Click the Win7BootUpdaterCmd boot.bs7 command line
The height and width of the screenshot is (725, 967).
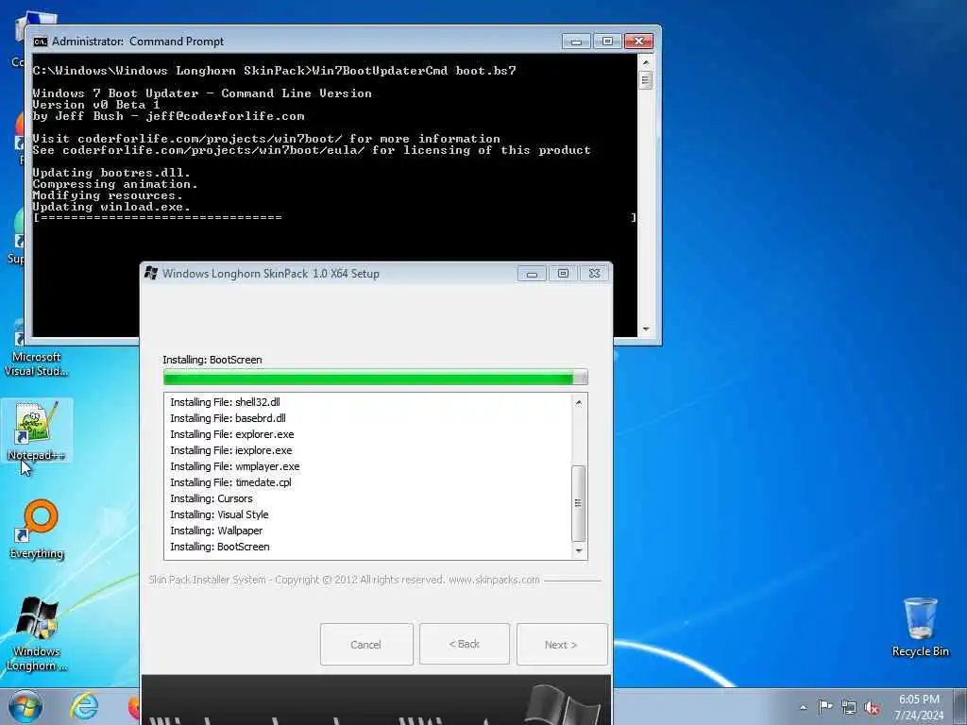(x=275, y=70)
